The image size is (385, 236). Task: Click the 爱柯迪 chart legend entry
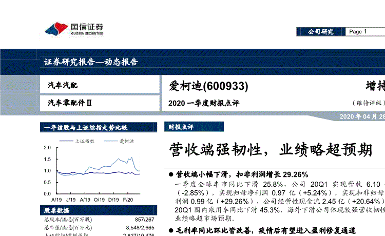click(x=119, y=141)
